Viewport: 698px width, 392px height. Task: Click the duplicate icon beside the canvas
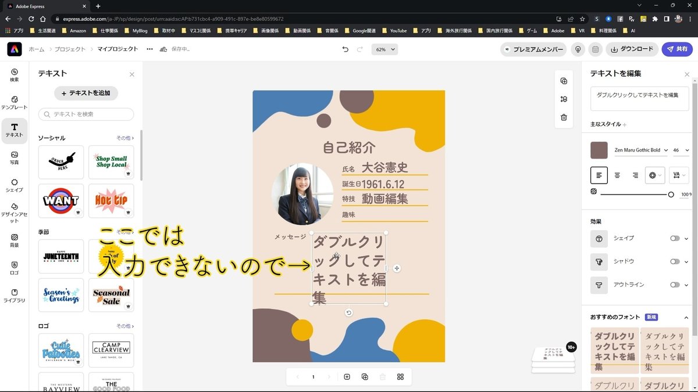[564, 81]
